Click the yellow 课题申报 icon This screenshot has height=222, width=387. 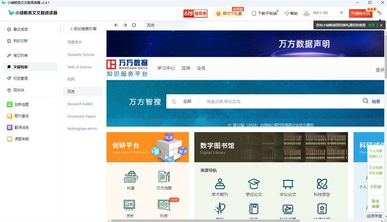[x=9, y=139]
